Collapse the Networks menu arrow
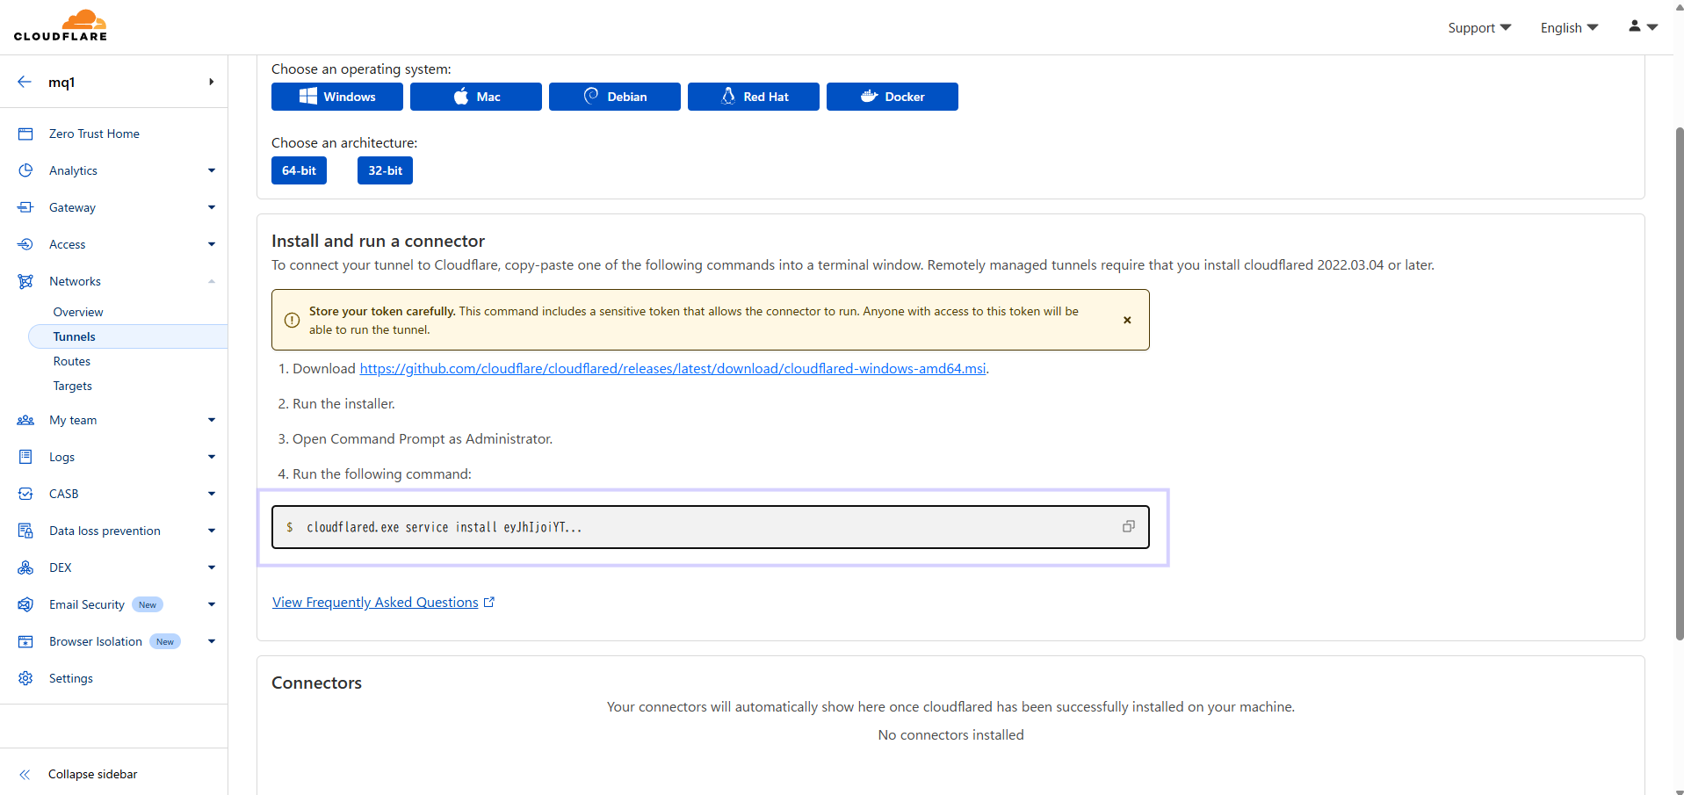 212,281
